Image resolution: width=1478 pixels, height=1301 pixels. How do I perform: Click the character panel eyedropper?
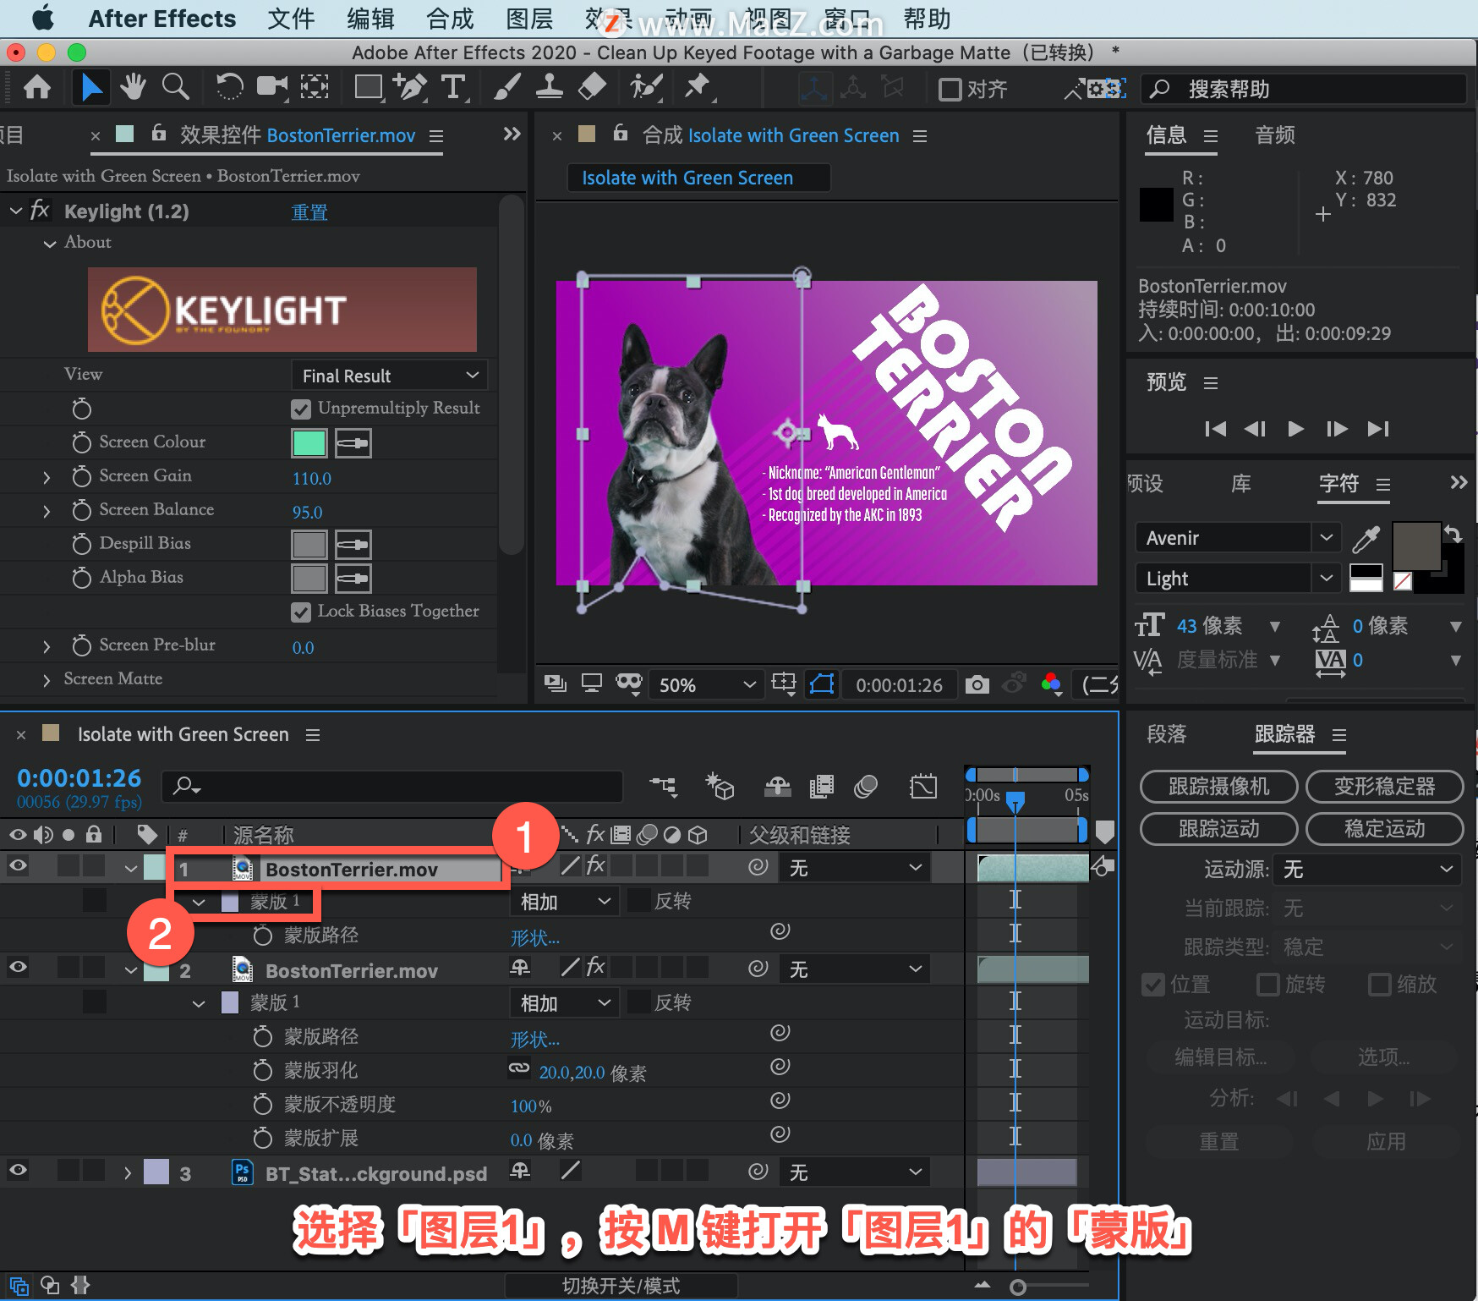[1366, 538]
